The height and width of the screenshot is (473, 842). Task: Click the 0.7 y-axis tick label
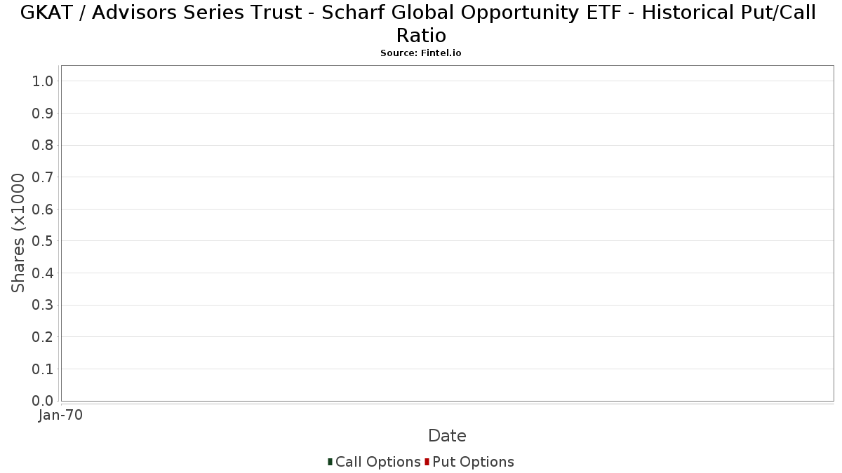tap(43, 177)
